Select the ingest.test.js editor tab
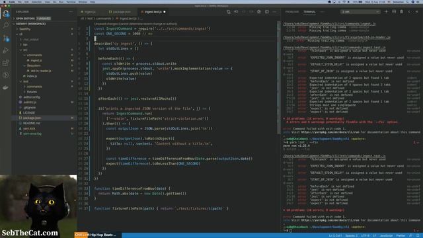 click(x=153, y=12)
